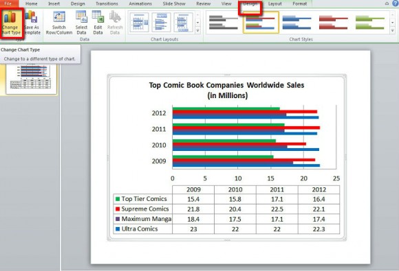Go to the chart Layout tab
The height and width of the screenshot is (271, 399).
tap(275, 4)
